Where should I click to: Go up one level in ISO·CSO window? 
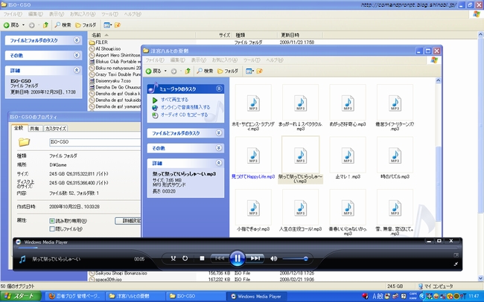tap(45, 25)
